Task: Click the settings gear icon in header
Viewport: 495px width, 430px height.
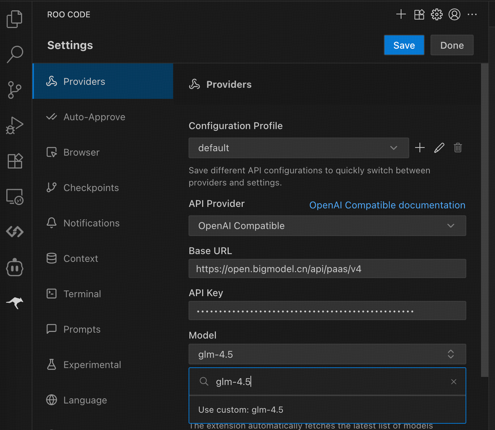Action: click(x=437, y=14)
